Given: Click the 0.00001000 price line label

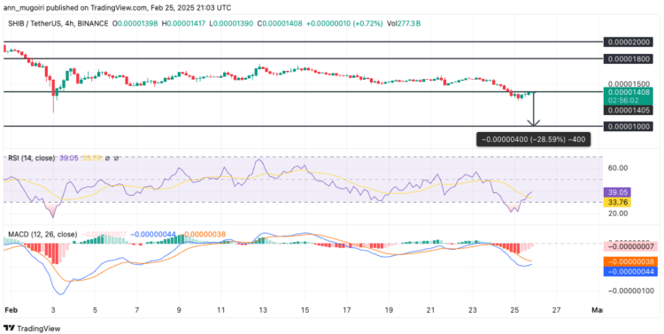Looking at the screenshot, I should click(x=629, y=127).
